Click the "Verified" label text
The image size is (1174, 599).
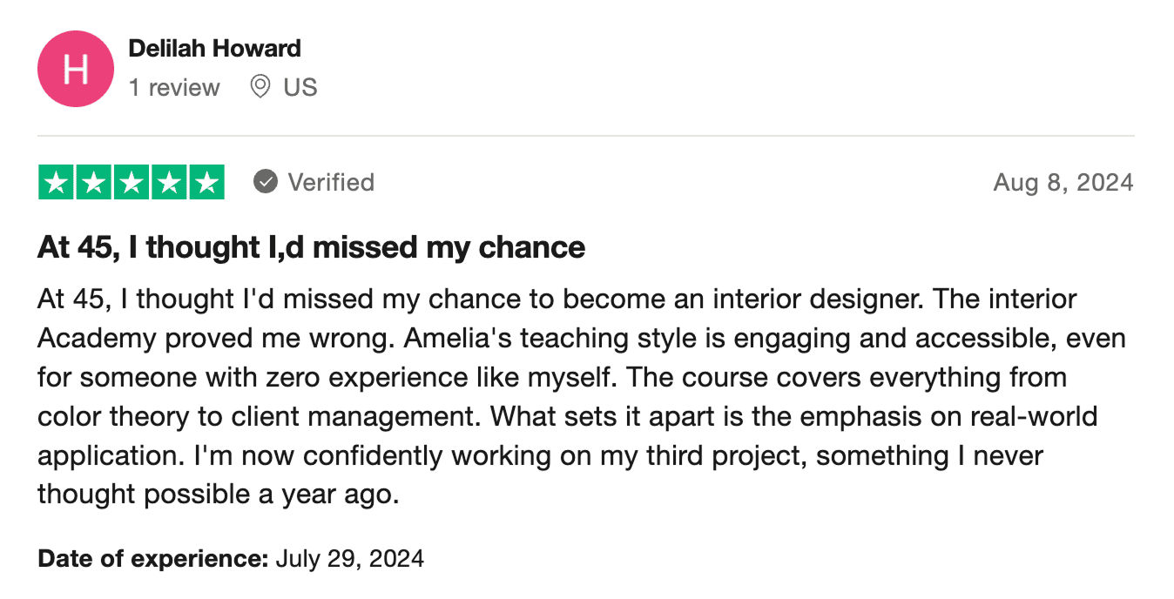click(331, 183)
